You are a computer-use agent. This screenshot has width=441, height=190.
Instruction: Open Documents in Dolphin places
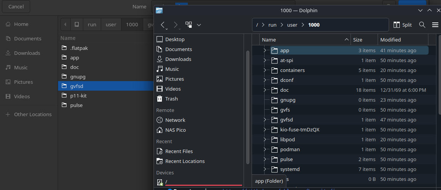coord(174,49)
